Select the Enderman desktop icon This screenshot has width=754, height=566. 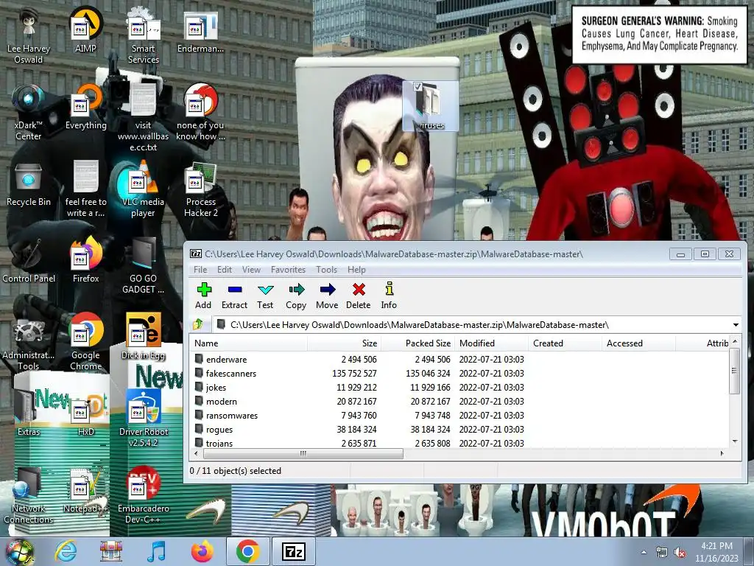coord(200,32)
